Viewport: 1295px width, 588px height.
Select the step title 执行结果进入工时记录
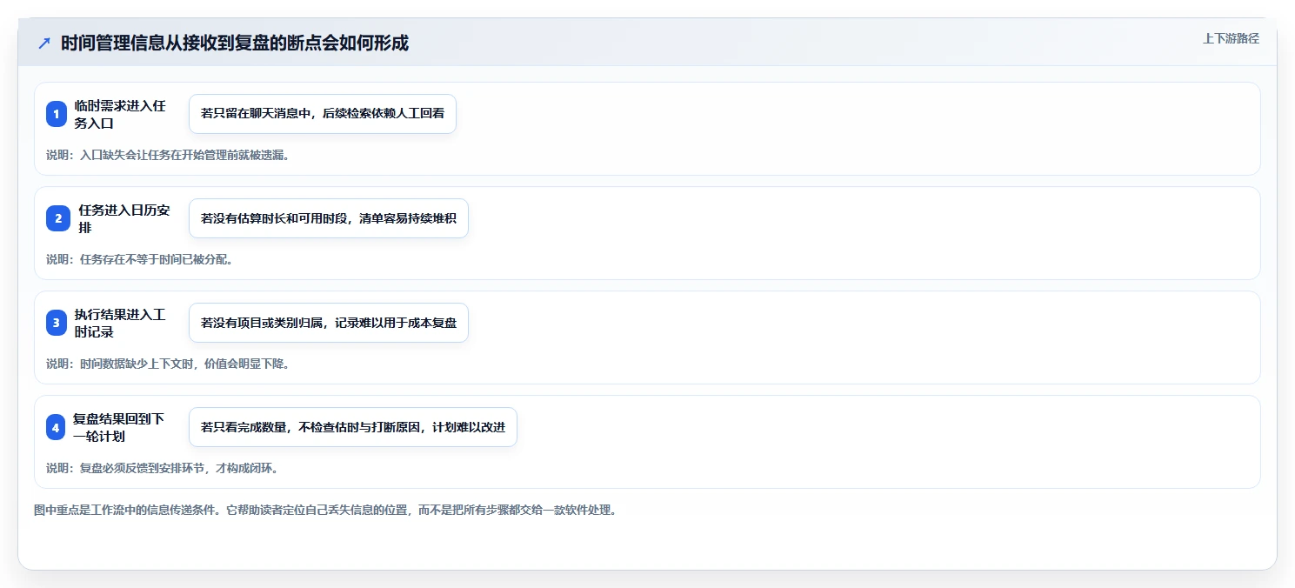(x=120, y=323)
